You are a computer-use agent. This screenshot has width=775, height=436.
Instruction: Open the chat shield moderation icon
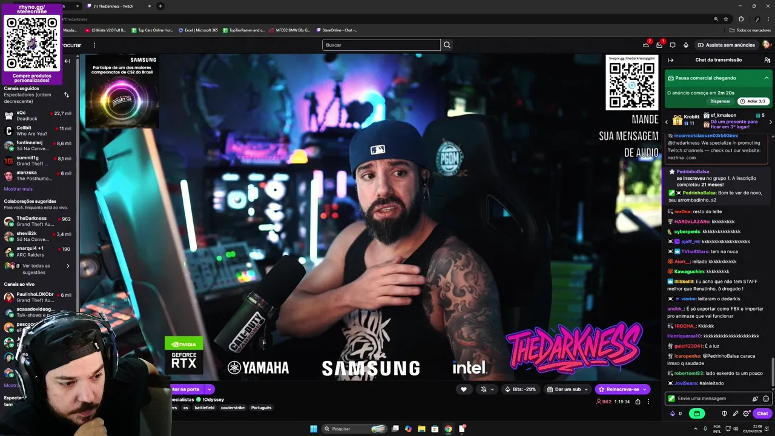[725, 414]
